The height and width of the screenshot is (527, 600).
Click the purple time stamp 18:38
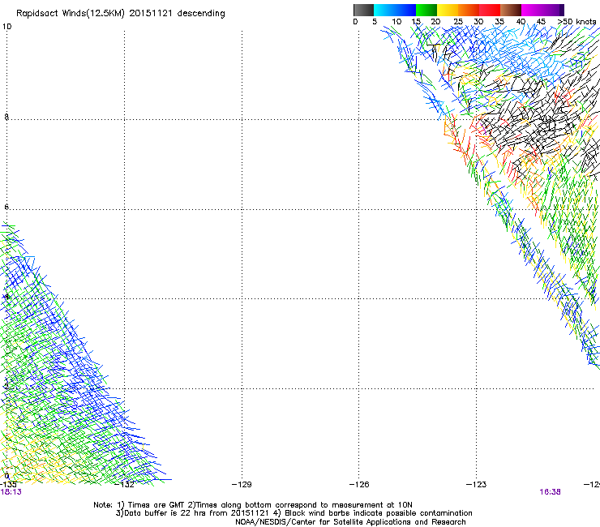coord(550,492)
